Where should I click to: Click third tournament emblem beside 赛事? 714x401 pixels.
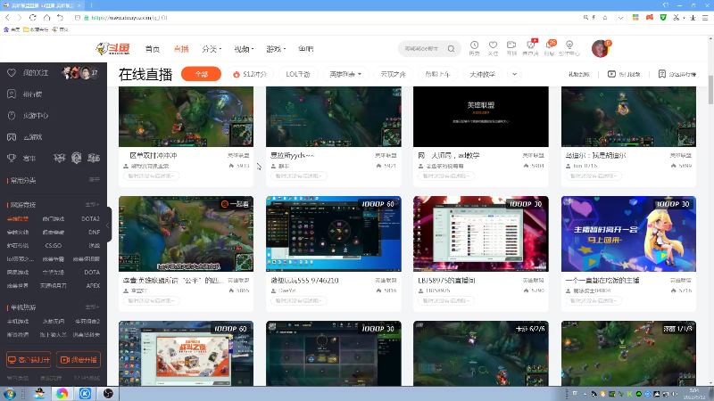(x=94, y=159)
